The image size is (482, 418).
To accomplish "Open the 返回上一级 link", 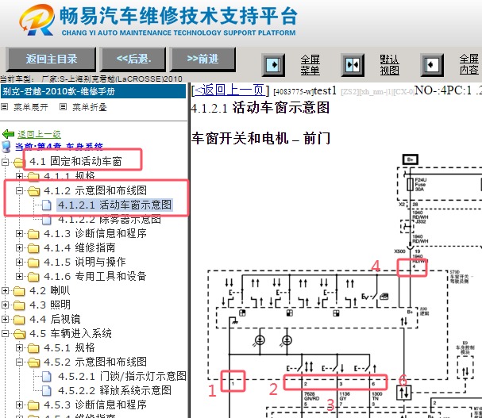I will click(39, 134).
